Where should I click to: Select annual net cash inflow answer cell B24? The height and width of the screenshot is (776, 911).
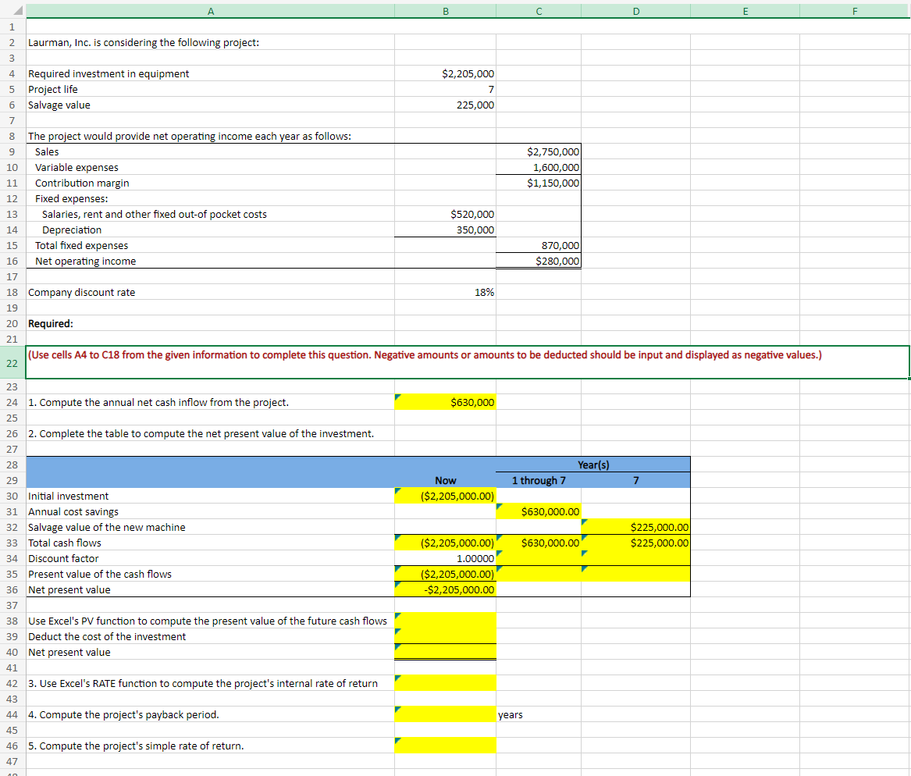445,402
